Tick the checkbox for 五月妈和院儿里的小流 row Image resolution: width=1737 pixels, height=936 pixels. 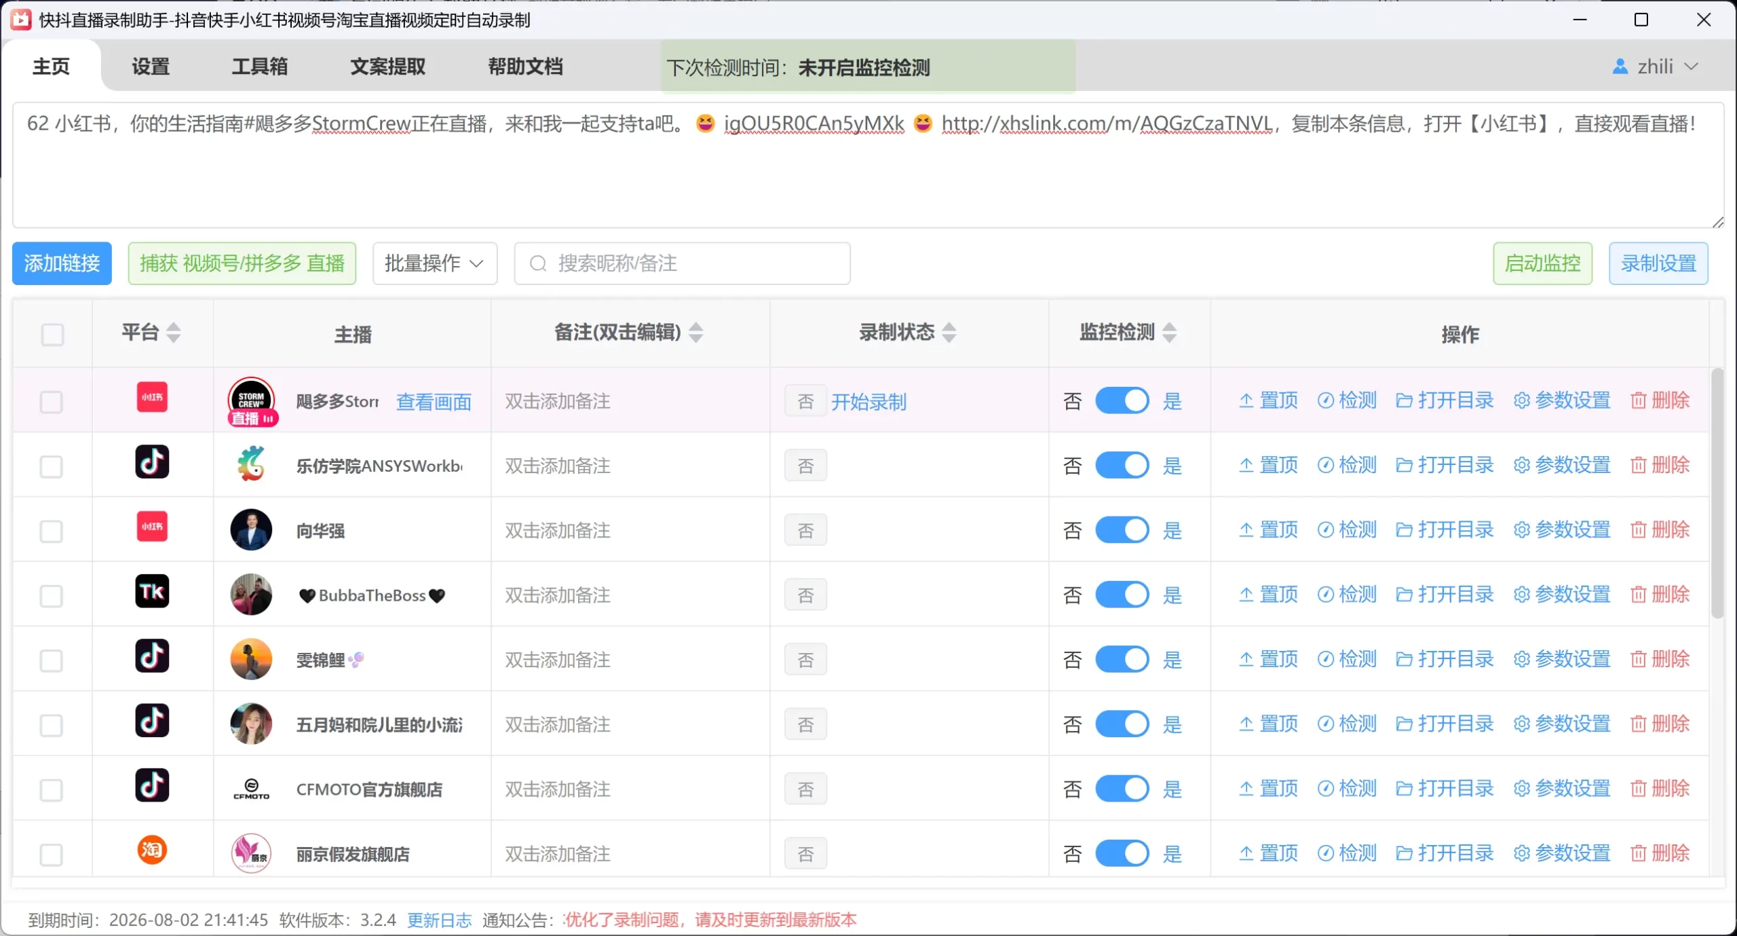(x=51, y=725)
